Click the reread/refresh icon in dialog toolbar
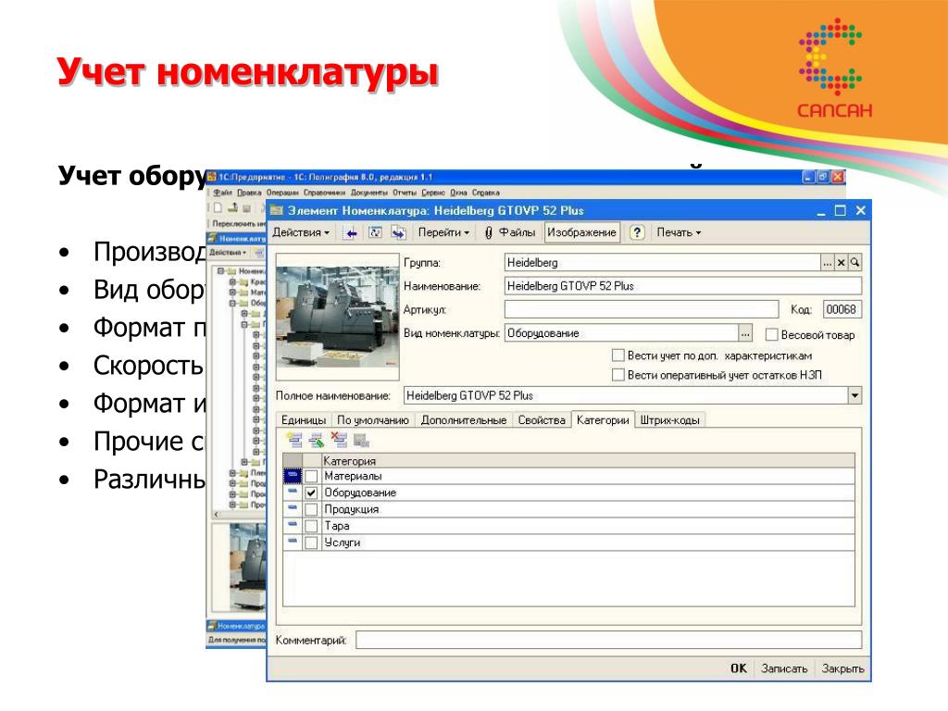This screenshot has height=711, width=948. 375,232
